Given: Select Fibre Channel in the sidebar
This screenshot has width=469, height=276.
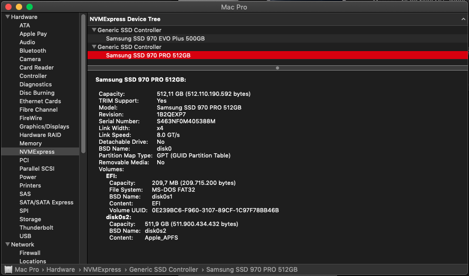Looking at the screenshot, I should pos(39,110).
